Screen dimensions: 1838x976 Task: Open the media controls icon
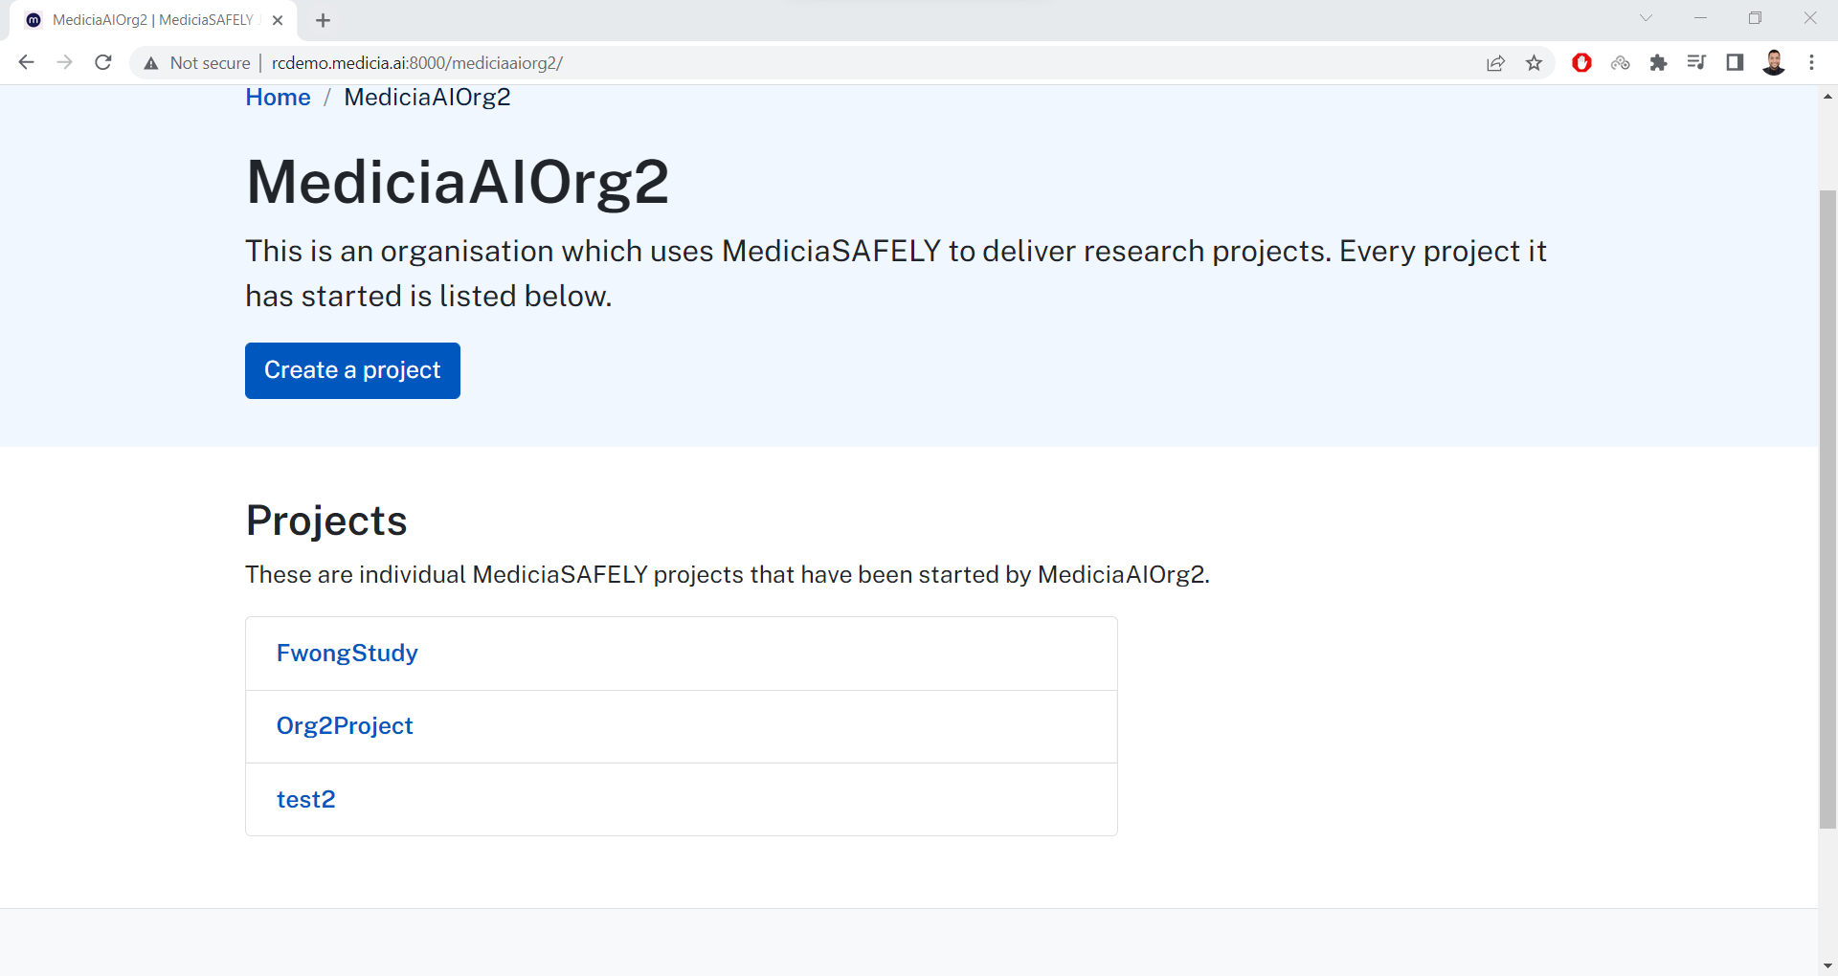pyautogui.click(x=1696, y=63)
